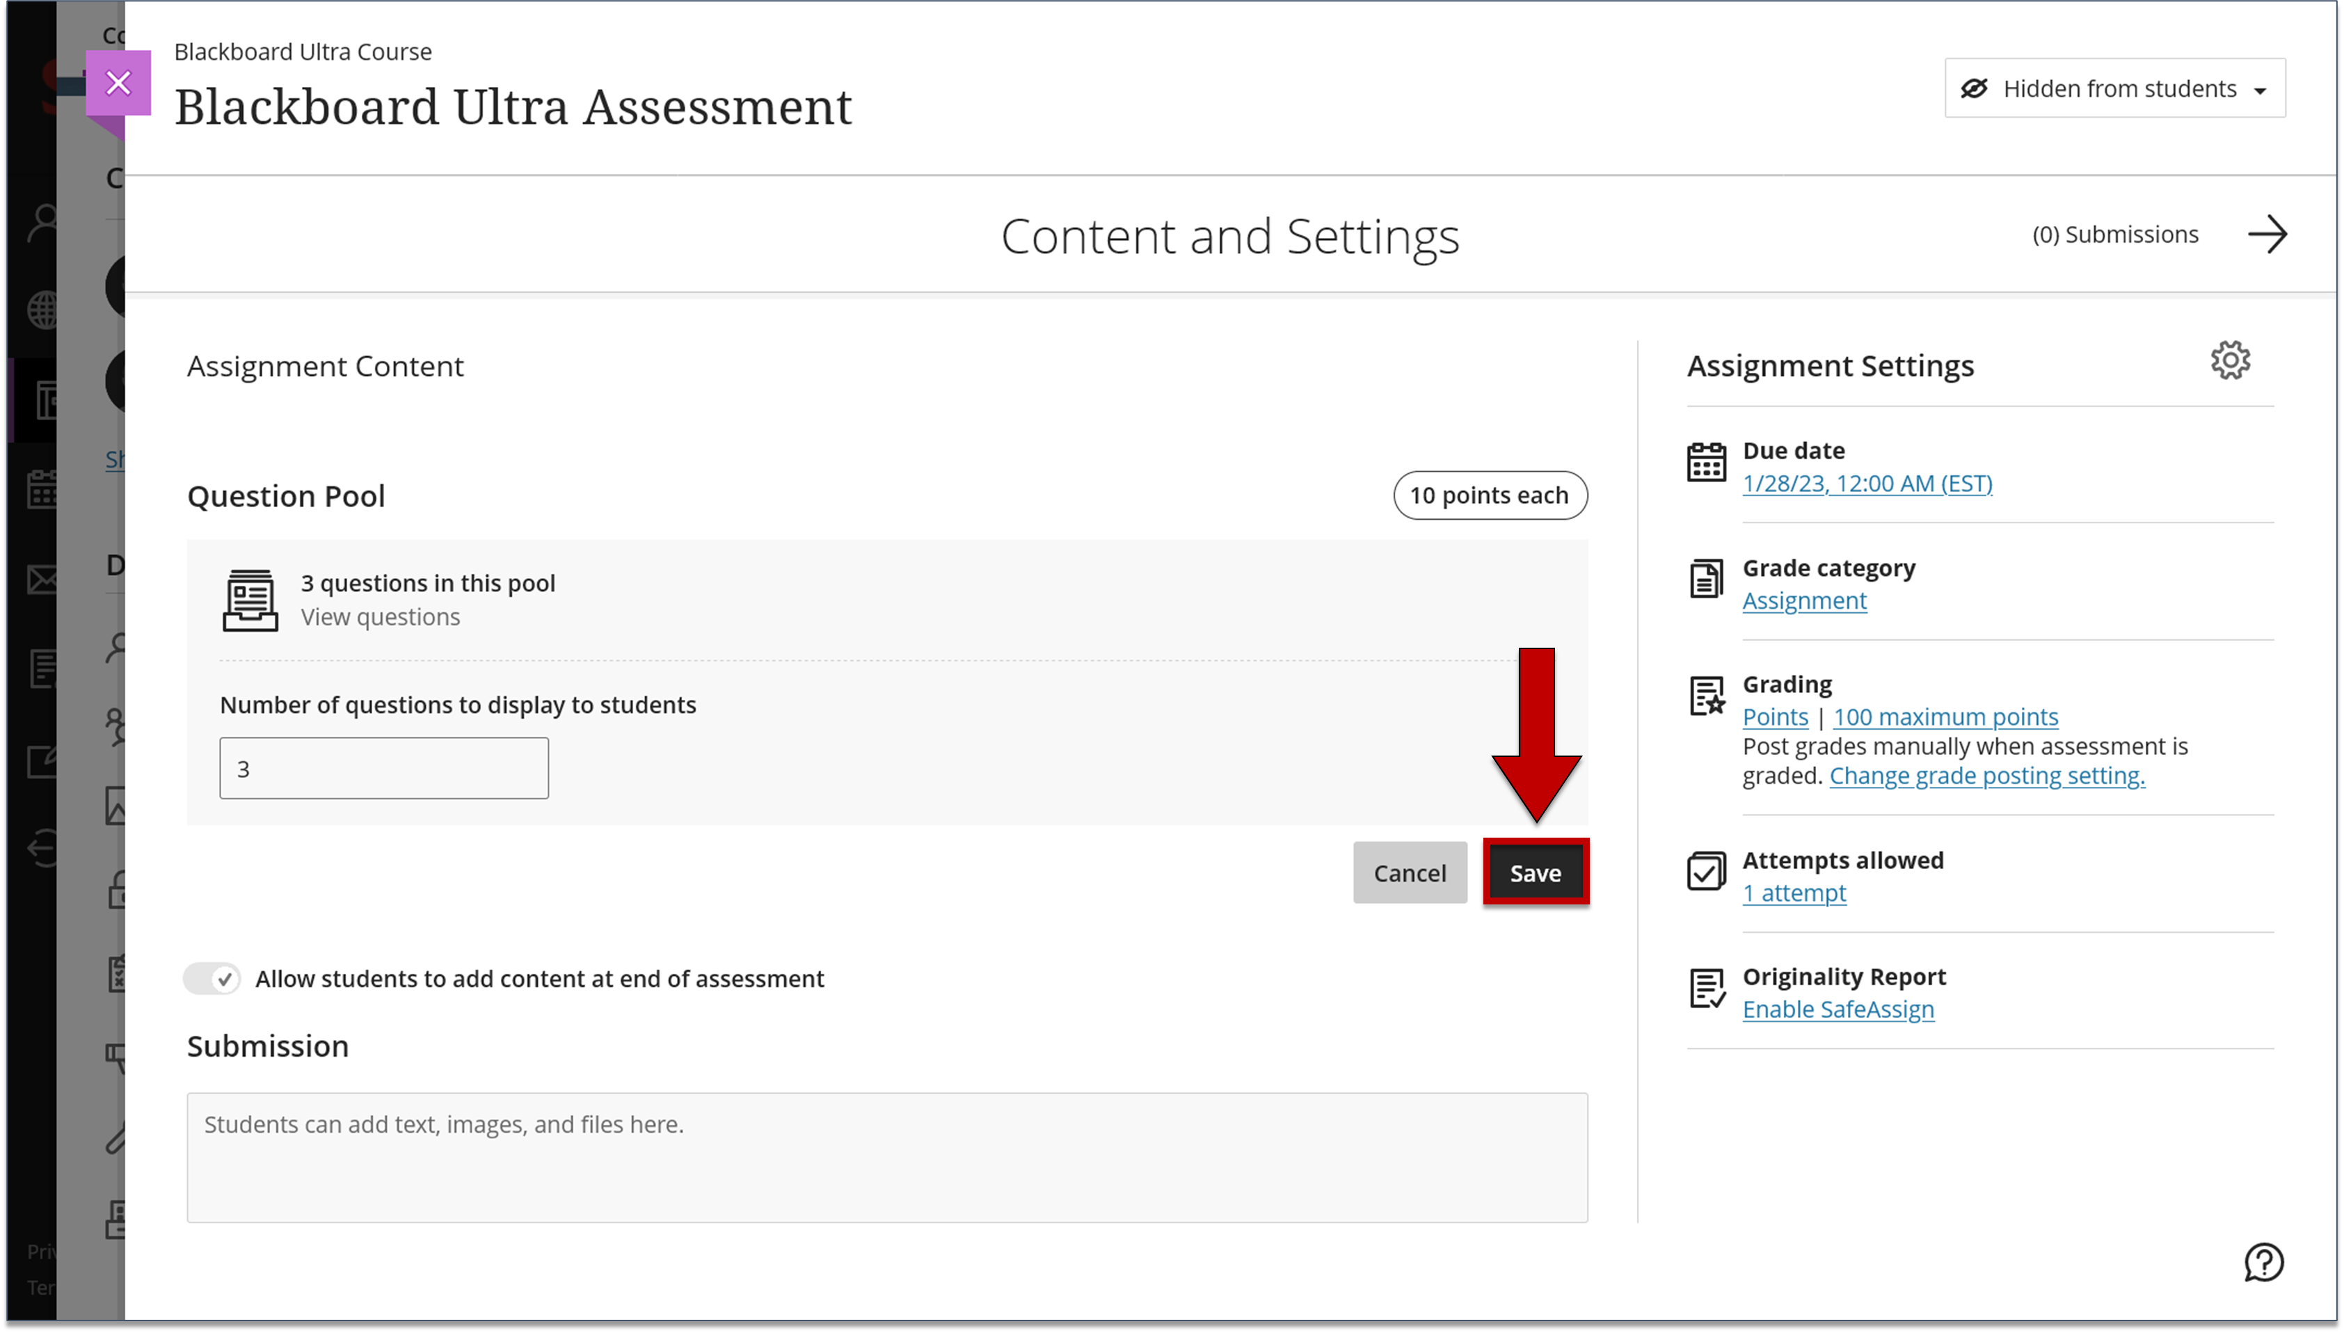
Task: Navigate to the (0) Submissions tab
Action: 2116,234
